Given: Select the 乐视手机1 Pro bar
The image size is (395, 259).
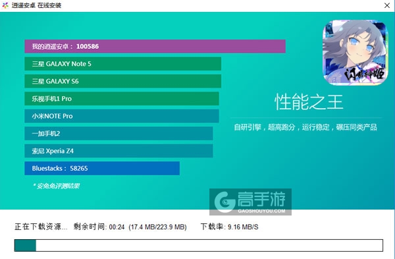Looking at the screenshot, I should [122, 99].
